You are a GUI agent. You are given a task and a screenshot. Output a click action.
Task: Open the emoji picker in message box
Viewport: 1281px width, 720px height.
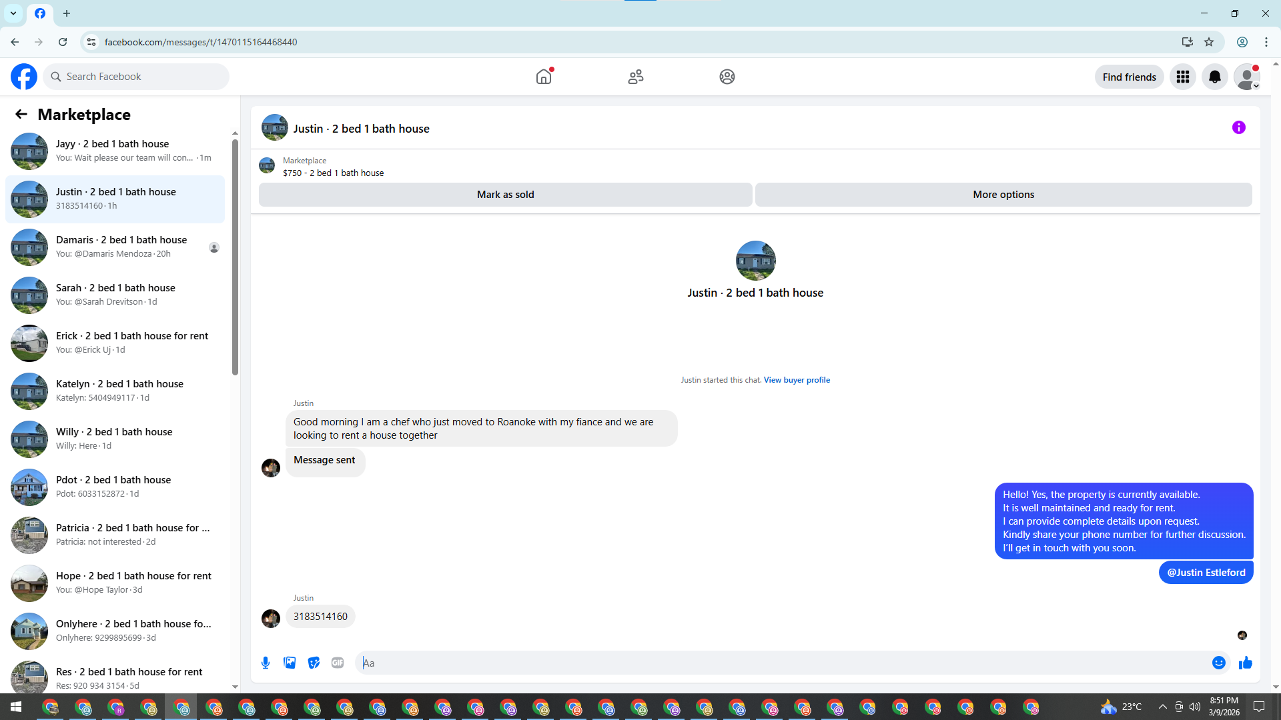pyautogui.click(x=1218, y=663)
